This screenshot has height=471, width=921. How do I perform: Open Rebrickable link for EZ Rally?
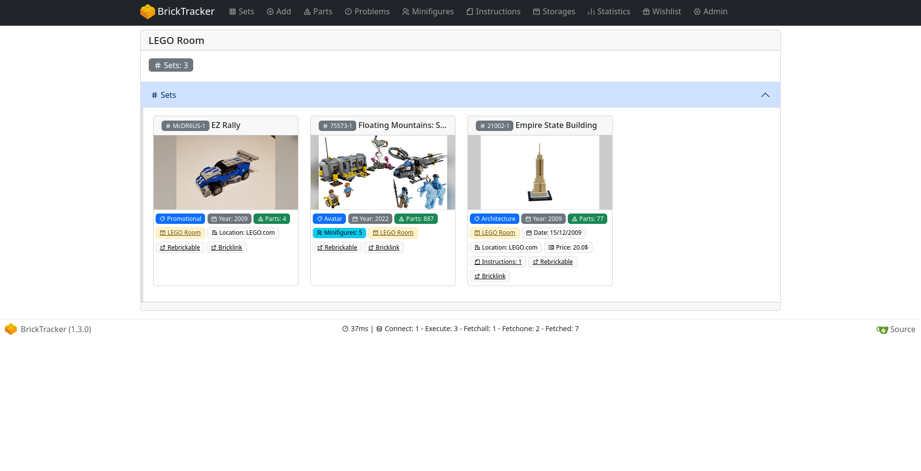[180, 248]
